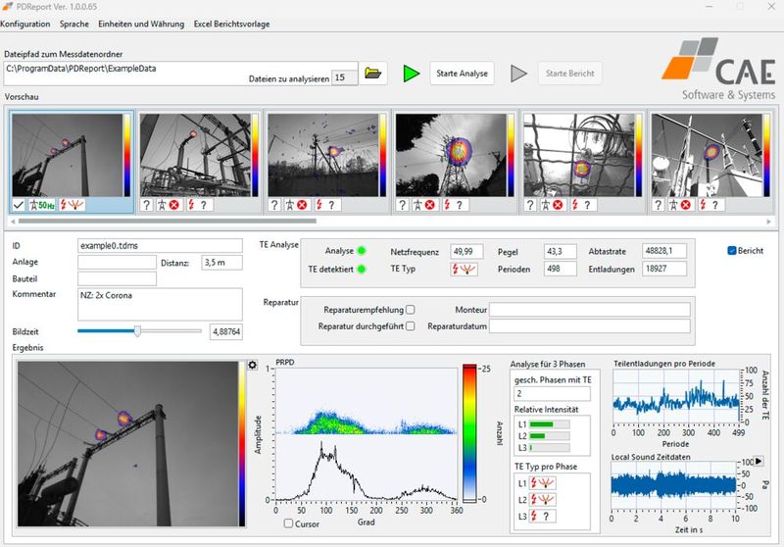Play the Local Sound Zeitdaten audio

[x=759, y=461]
